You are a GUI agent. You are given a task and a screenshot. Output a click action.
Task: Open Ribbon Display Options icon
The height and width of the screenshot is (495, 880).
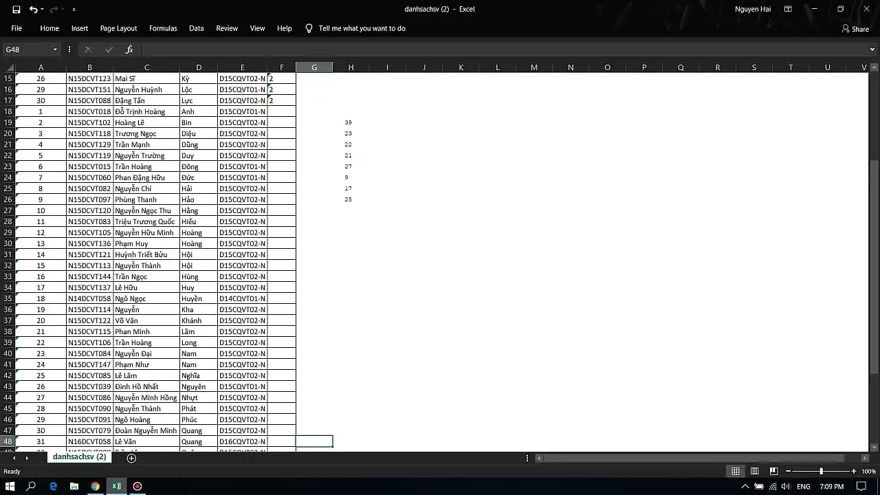788,9
